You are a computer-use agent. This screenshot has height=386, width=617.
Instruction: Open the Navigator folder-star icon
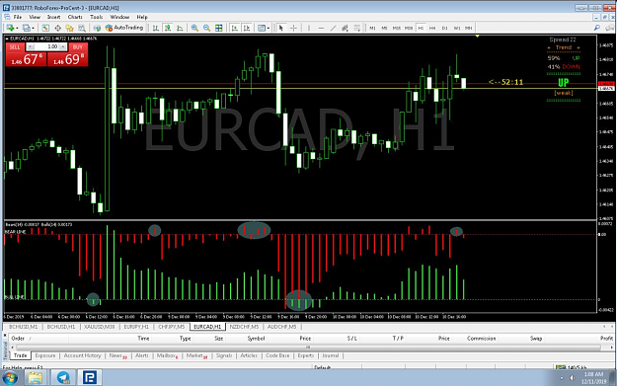coord(70,28)
